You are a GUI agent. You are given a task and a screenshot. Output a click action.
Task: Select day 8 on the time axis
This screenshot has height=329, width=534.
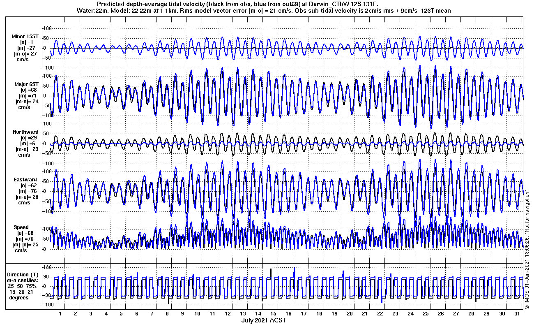coord(167,314)
